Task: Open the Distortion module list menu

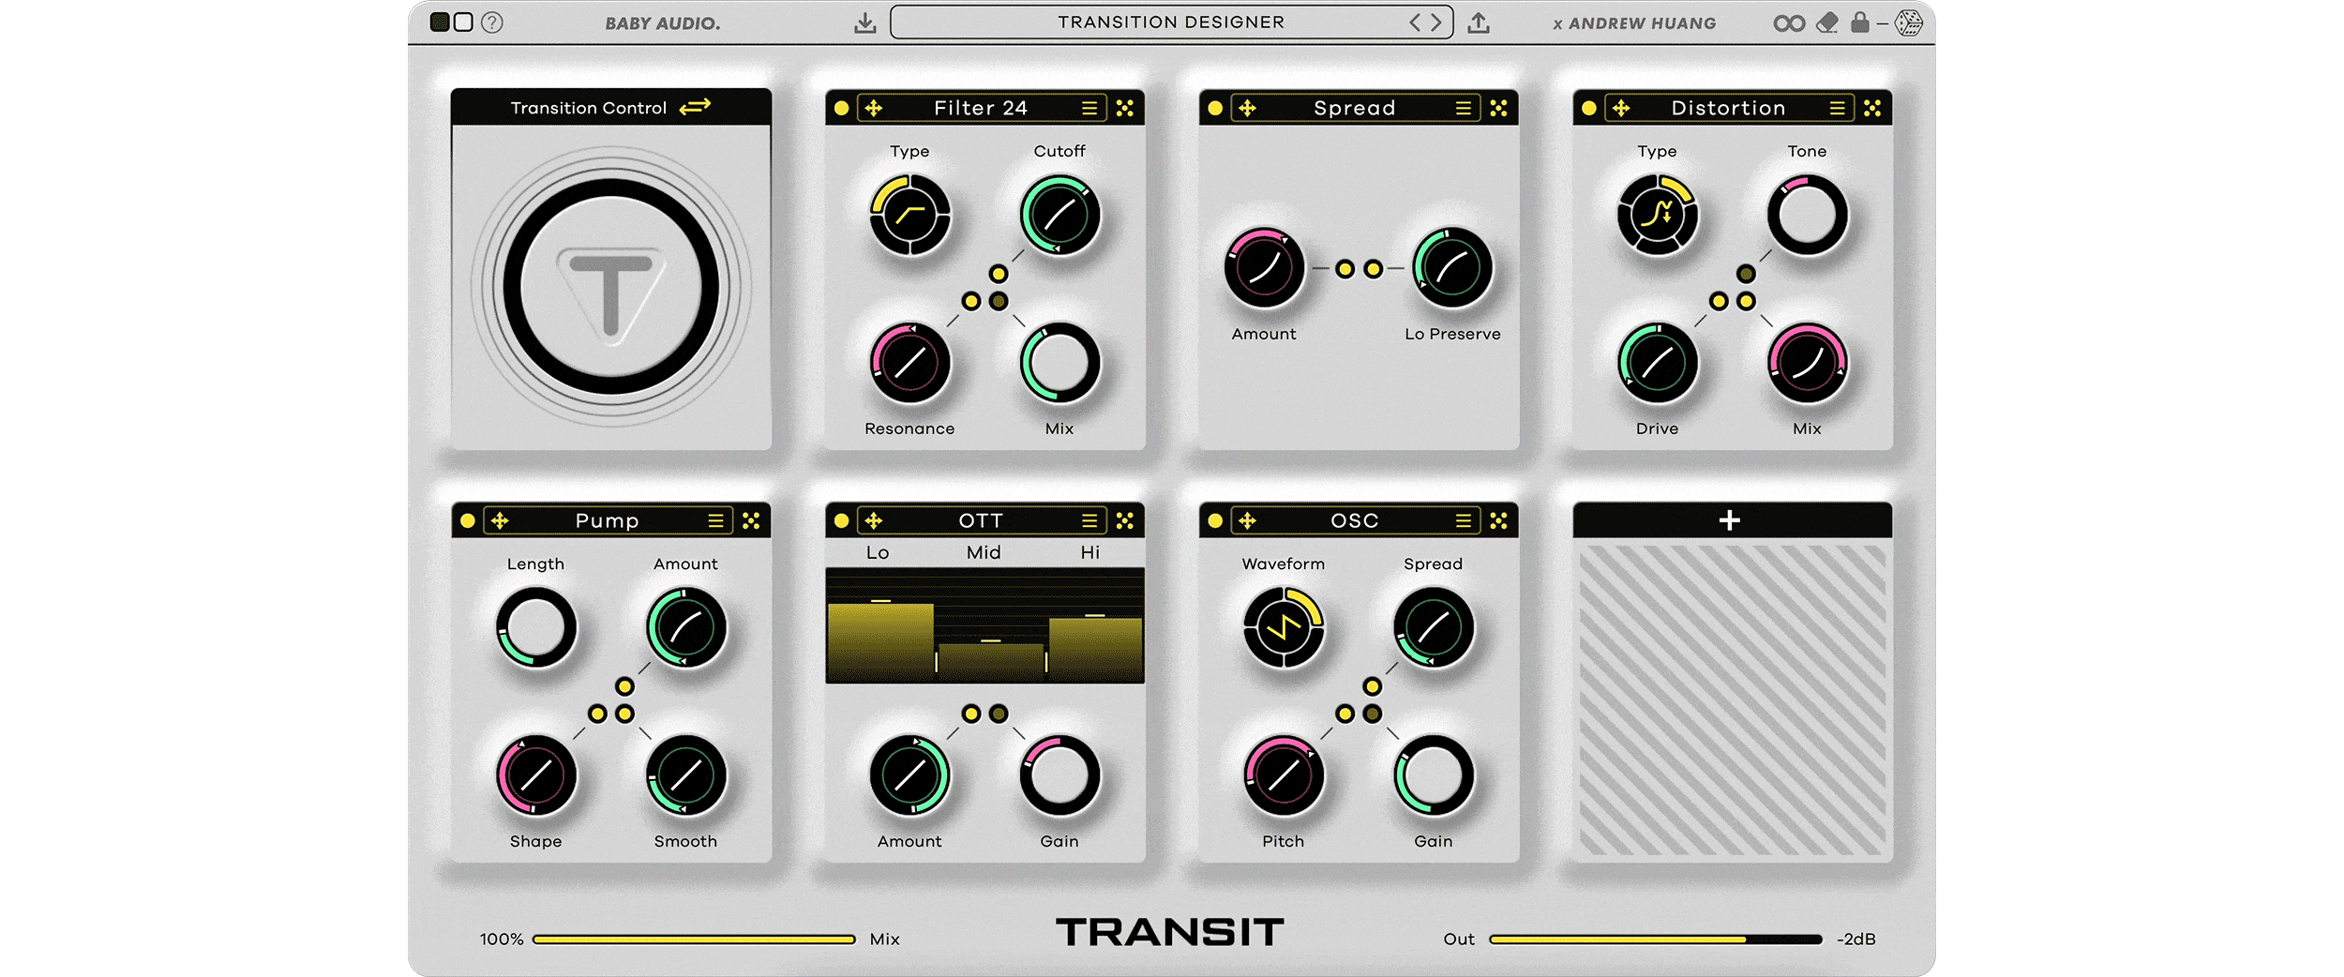Action: pyautogui.click(x=1837, y=109)
